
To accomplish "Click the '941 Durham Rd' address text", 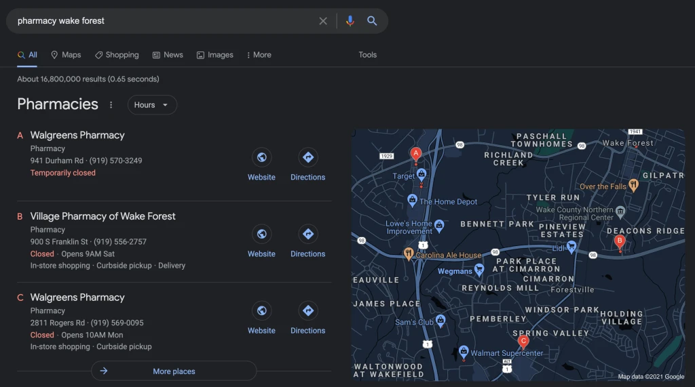I will click(57, 161).
